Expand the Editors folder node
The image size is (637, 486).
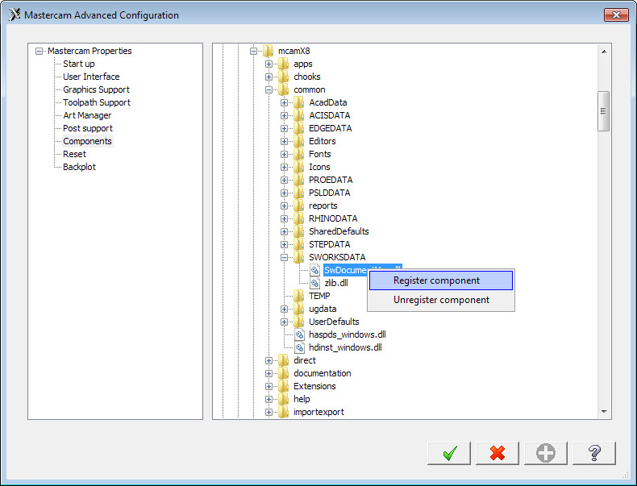click(285, 142)
